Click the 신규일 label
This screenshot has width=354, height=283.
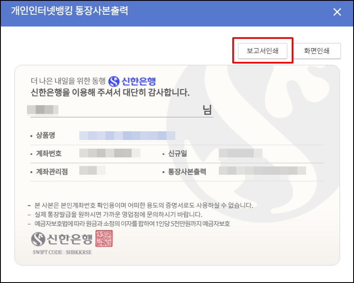point(177,153)
